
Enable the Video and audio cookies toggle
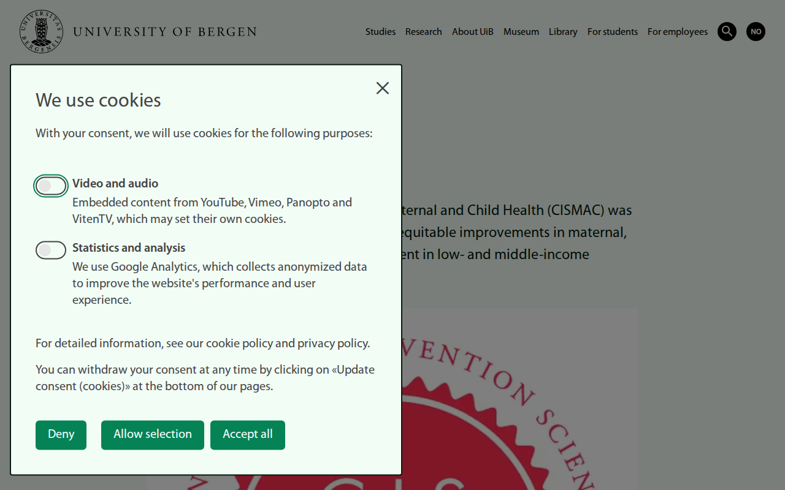tap(51, 186)
